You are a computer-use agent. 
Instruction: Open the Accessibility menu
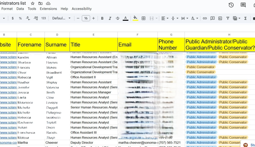click(x=82, y=9)
